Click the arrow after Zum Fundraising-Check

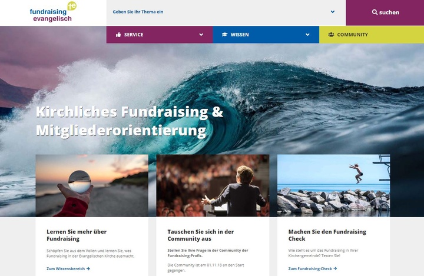pyautogui.click(x=335, y=269)
